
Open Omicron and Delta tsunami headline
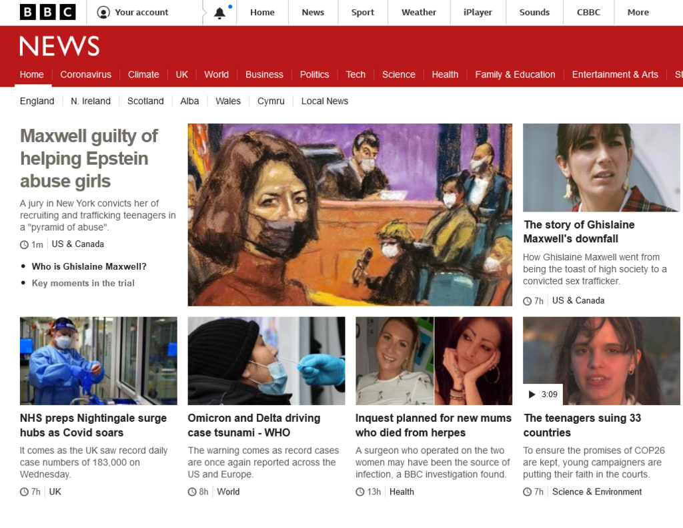(x=254, y=425)
